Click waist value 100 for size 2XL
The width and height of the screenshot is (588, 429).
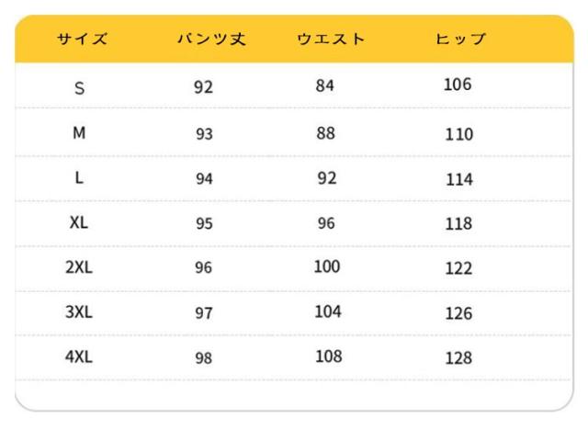pos(326,266)
